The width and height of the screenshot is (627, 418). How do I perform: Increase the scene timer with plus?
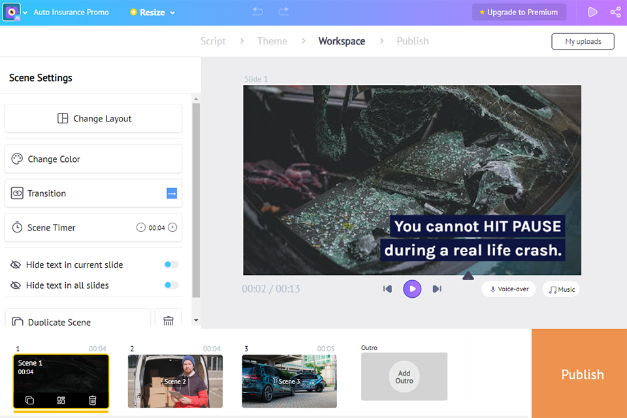pyautogui.click(x=172, y=227)
